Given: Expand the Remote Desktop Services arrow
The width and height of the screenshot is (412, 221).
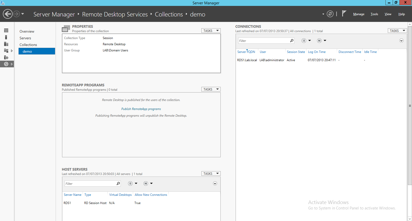Looking at the screenshot, I should 12,64.
